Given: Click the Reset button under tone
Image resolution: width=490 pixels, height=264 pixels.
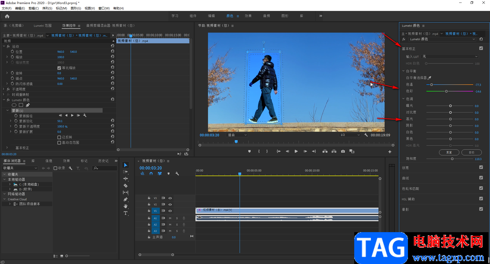Looking at the screenshot, I should tap(449, 152).
